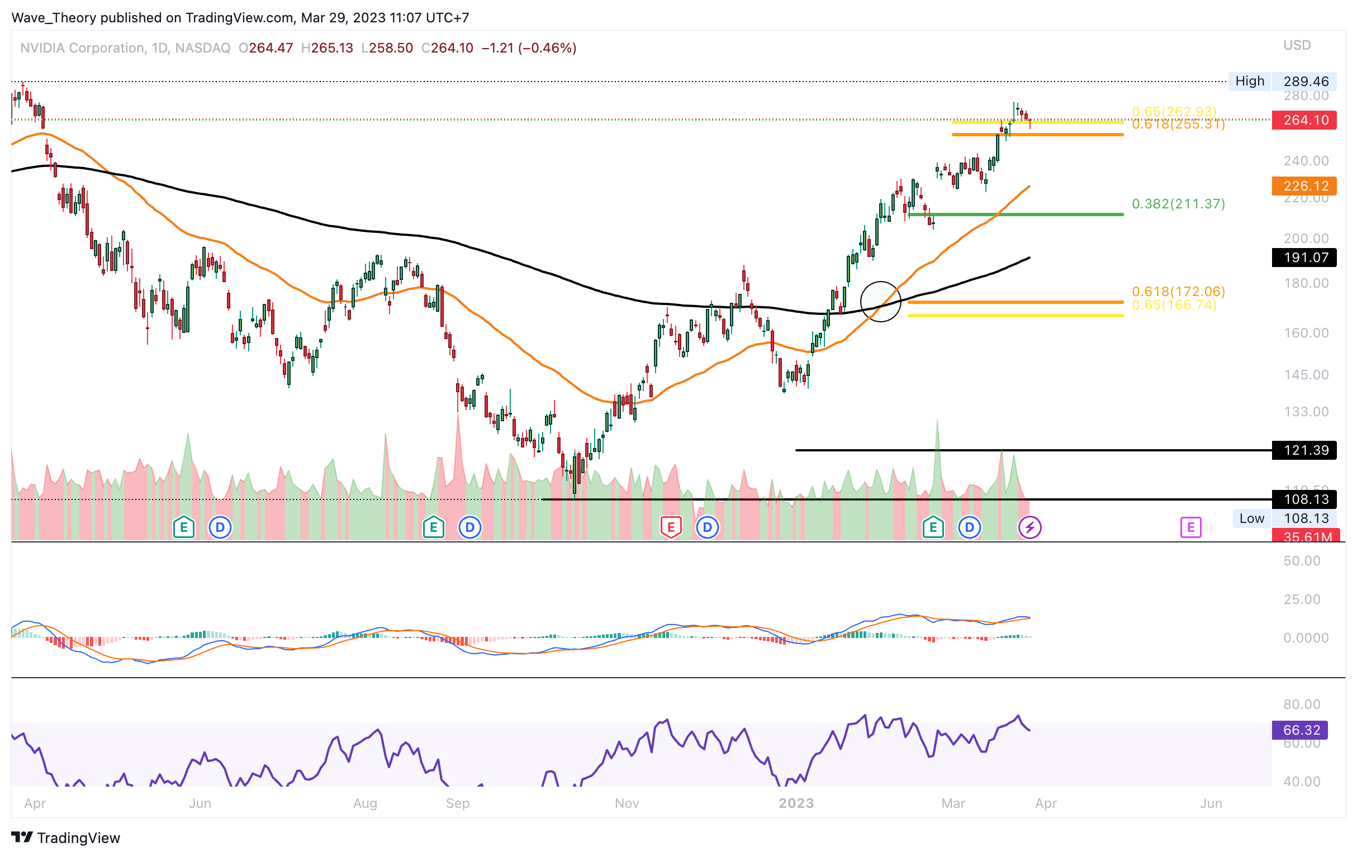Click the leftmost green earnings E marker
Screen dimensions: 1357x857
click(x=184, y=527)
